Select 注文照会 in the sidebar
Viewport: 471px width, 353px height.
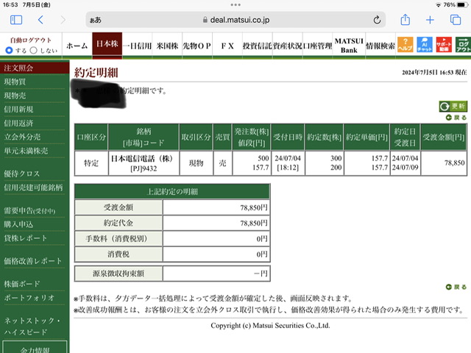coord(35,68)
